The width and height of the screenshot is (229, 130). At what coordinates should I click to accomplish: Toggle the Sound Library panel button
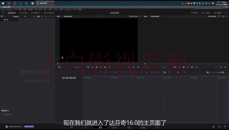(49, 13)
